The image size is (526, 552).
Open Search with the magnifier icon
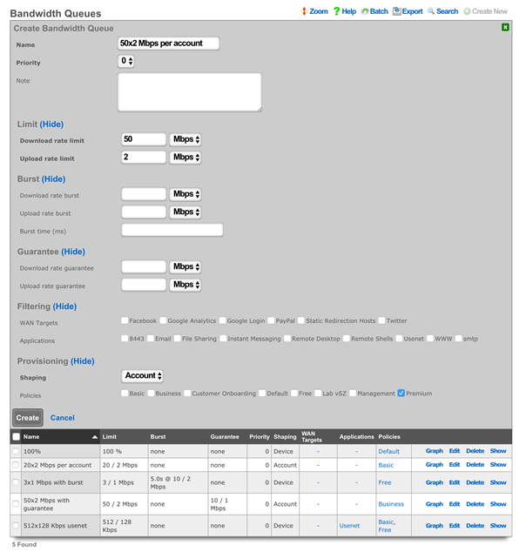pos(431,11)
